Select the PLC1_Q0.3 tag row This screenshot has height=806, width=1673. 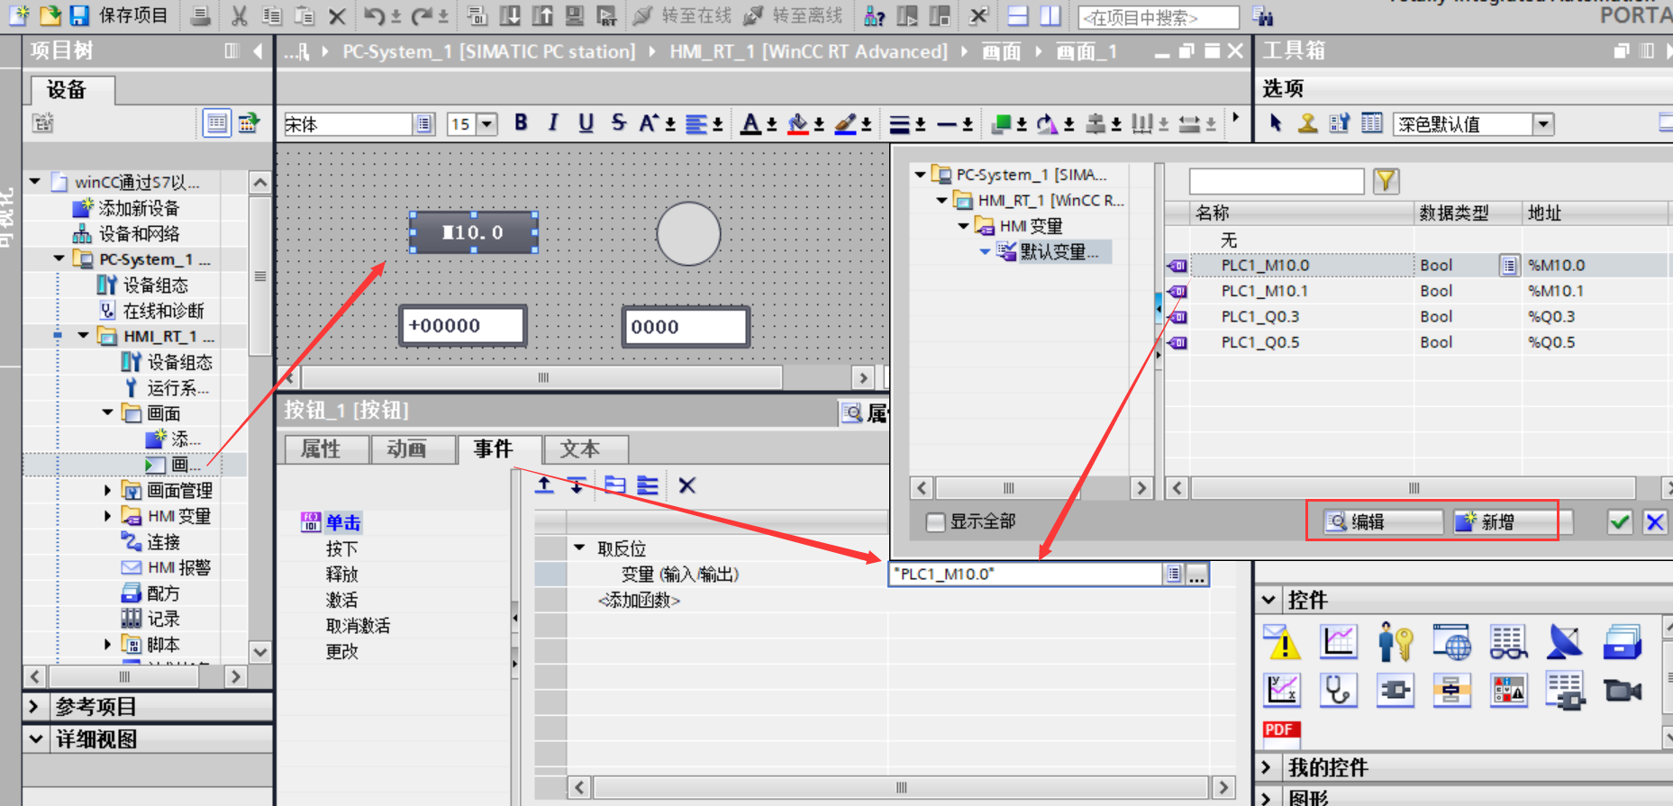click(1418, 317)
